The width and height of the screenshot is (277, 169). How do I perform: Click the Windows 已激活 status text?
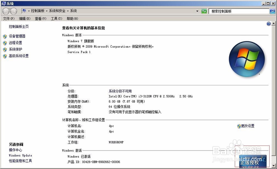point(79,157)
